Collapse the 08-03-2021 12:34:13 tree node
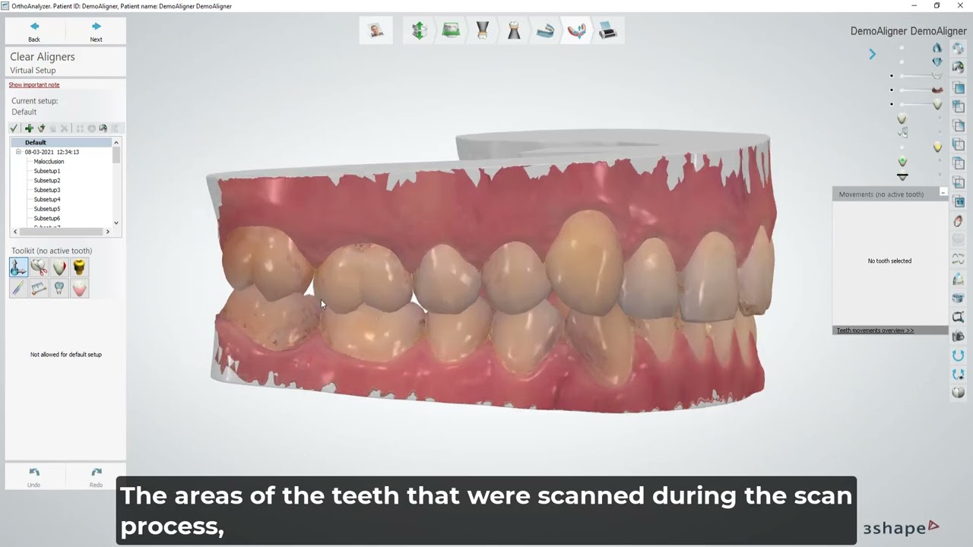Screen dimensions: 973x547 [x=18, y=152]
